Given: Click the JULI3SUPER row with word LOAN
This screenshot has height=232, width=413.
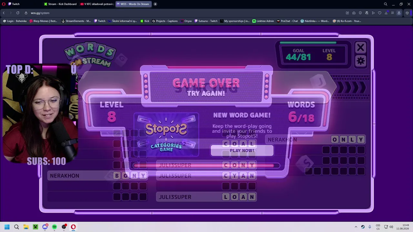Looking at the screenshot, I should [x=206, y=197].
